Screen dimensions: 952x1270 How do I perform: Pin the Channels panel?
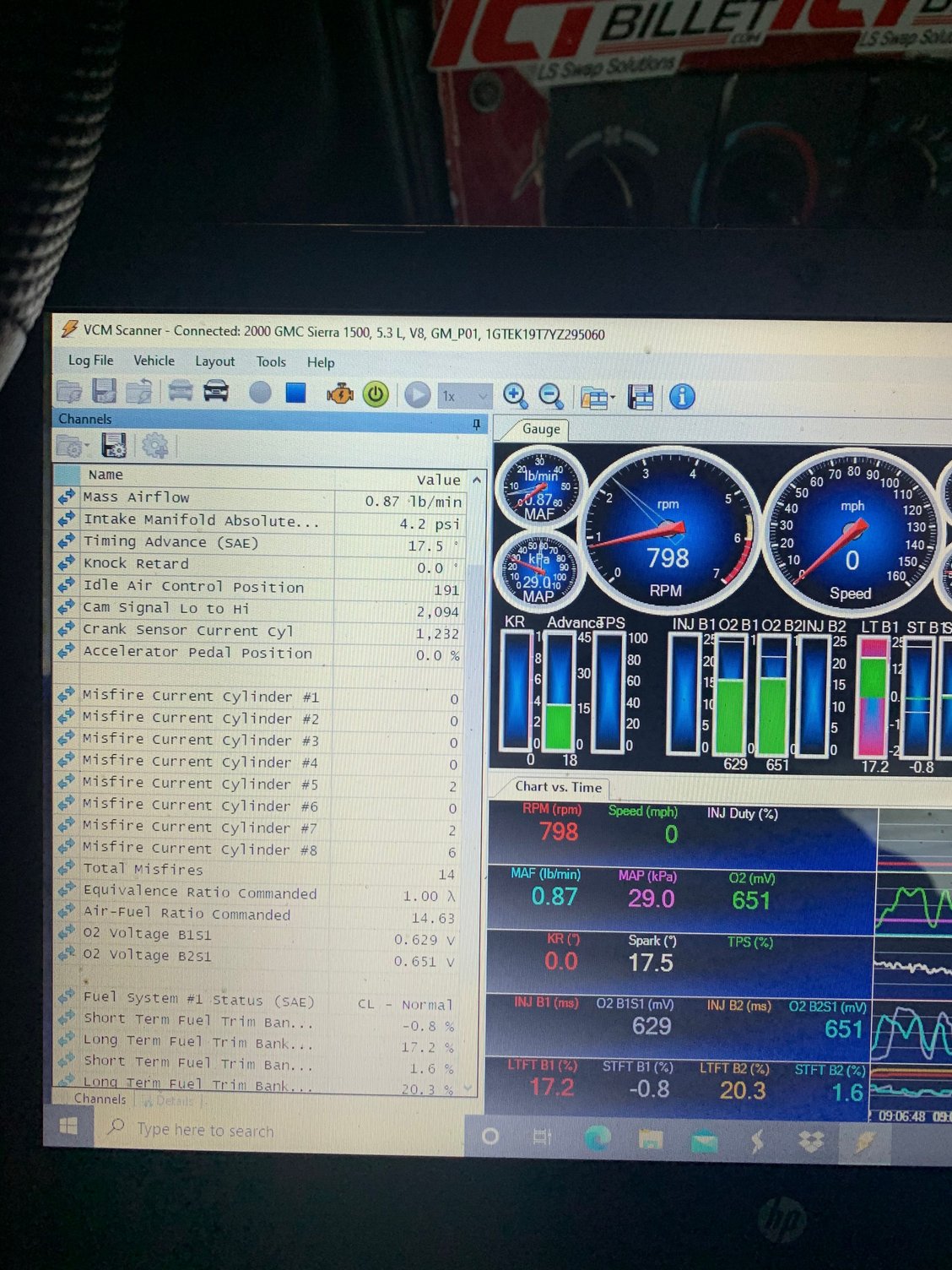tap(476, 423)
